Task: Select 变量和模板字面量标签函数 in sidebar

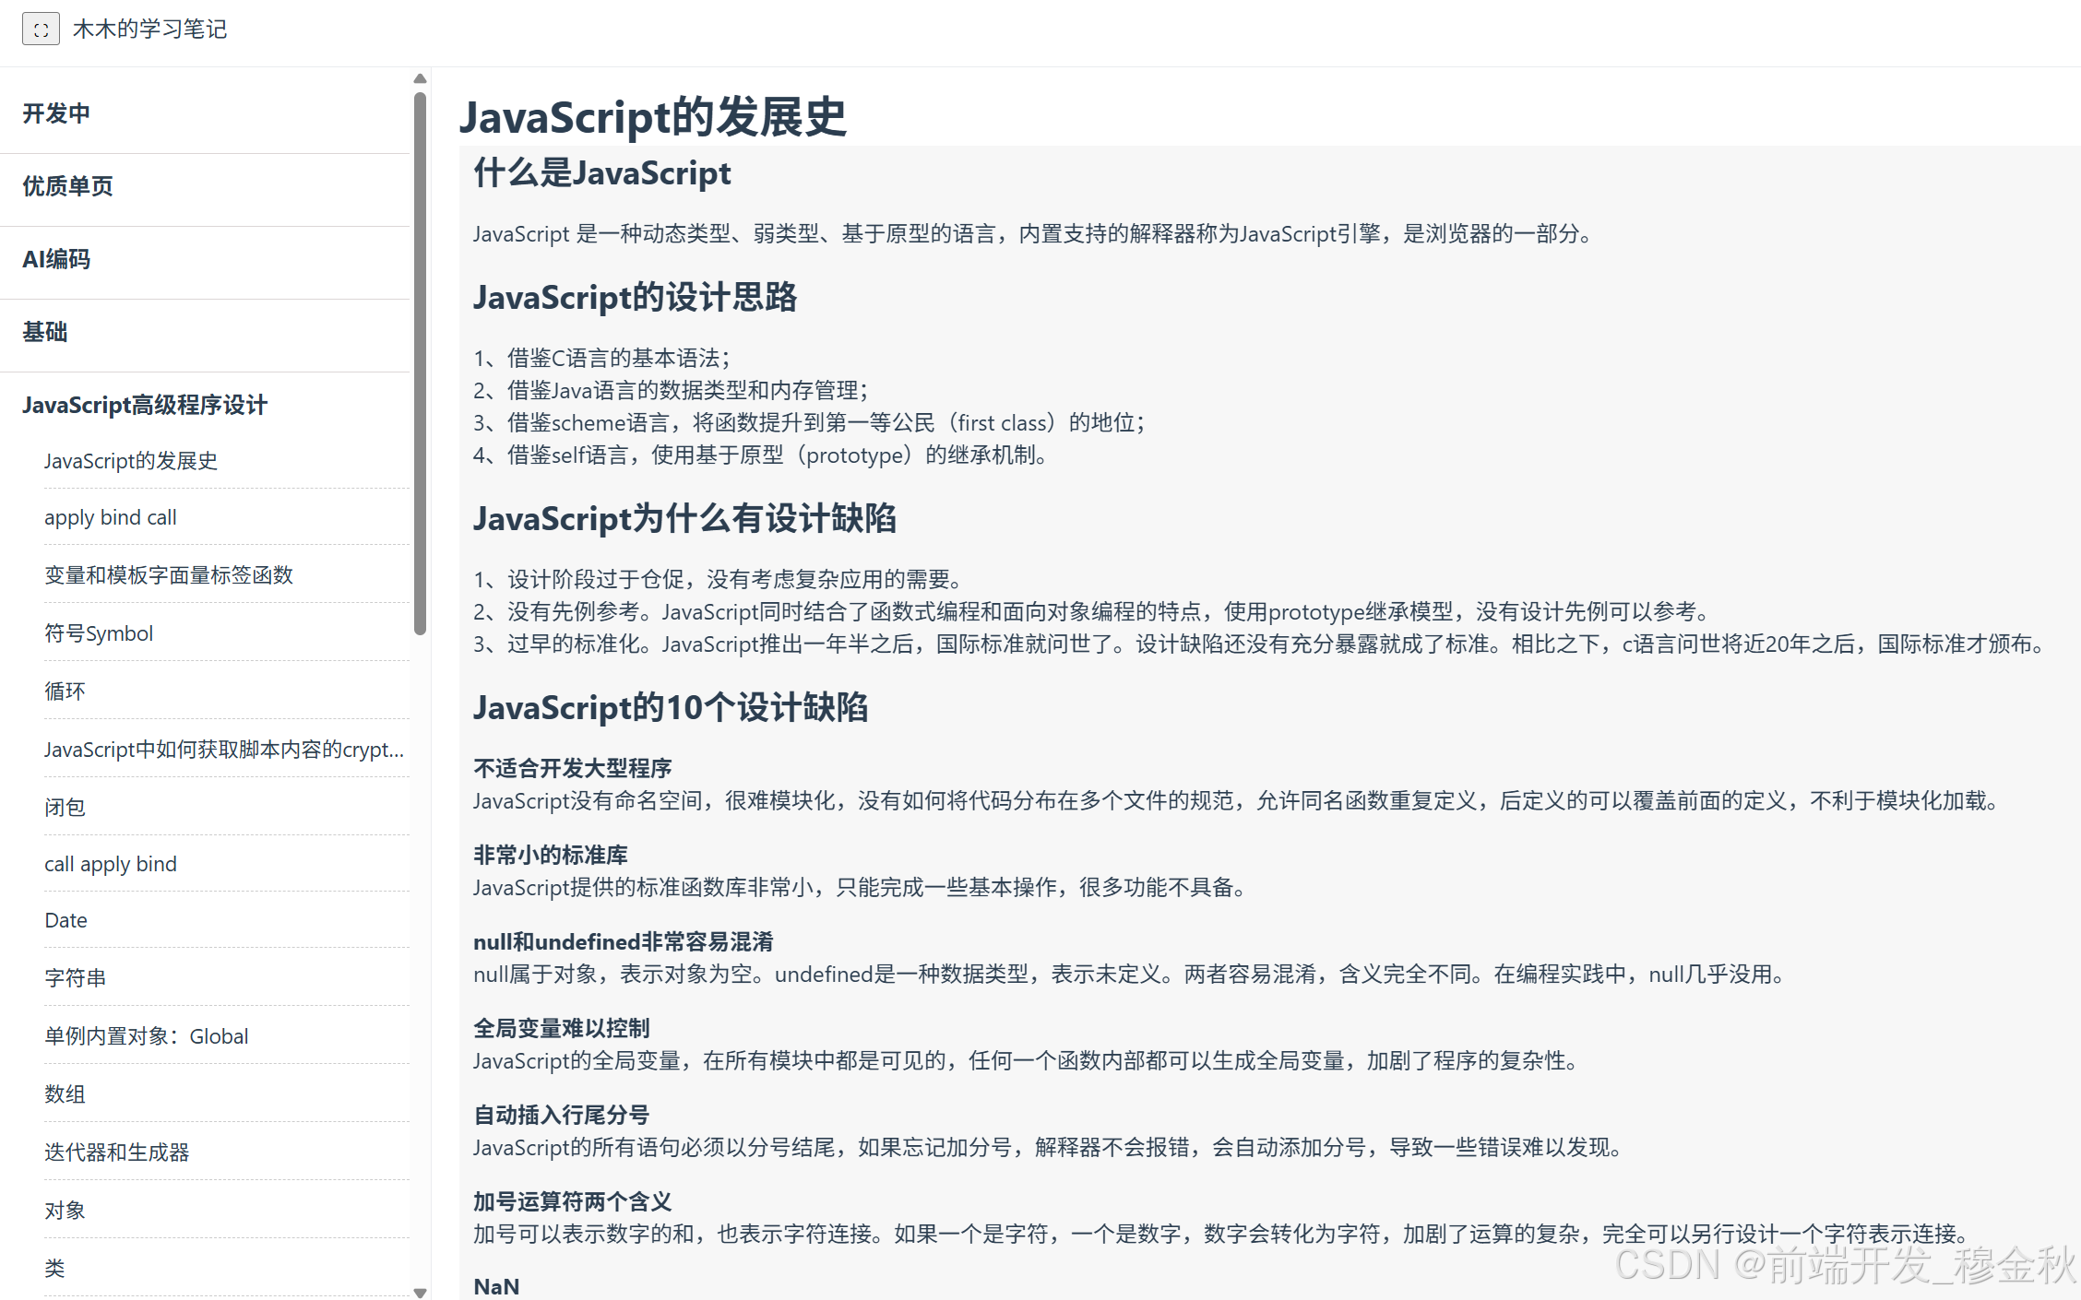Action: (x=169, y=575)
